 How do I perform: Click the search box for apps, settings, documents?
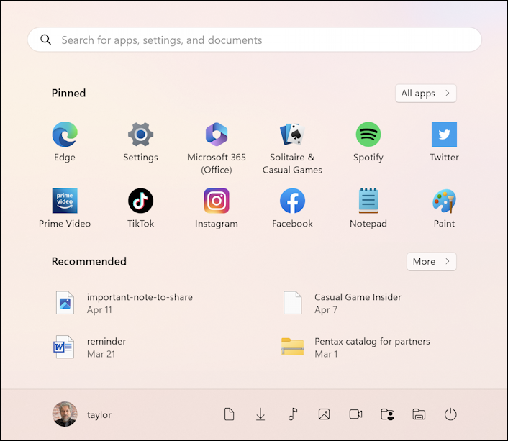coord(254,40)
